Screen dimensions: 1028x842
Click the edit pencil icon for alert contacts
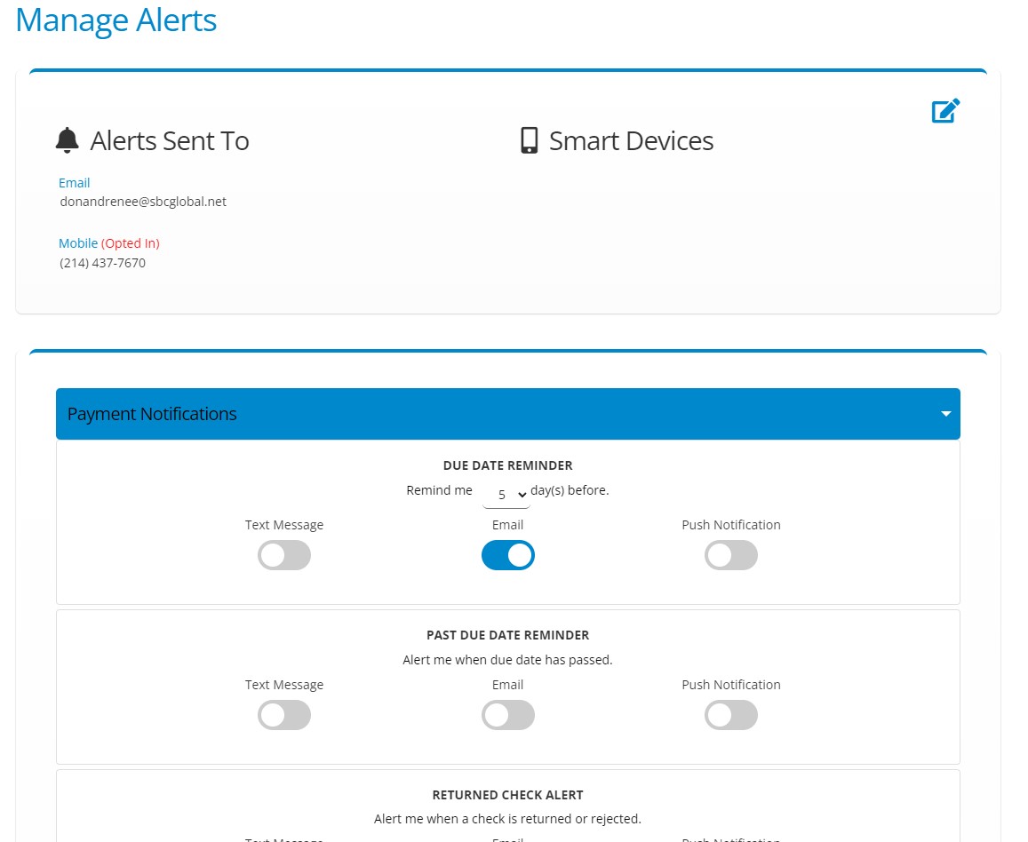945,111
